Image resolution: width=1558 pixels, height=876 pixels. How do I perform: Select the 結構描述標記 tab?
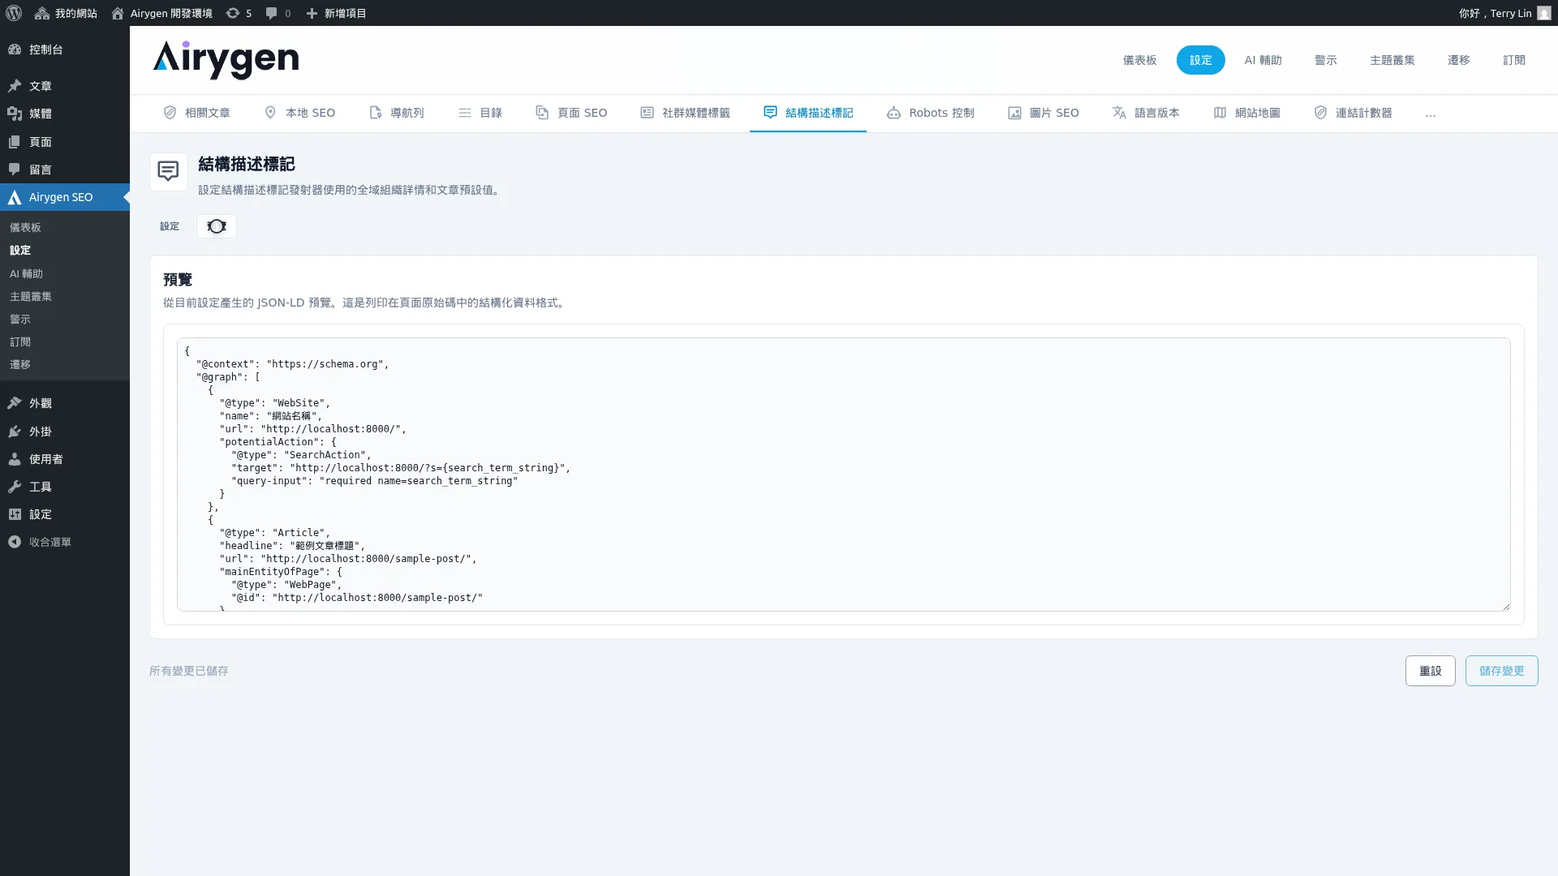point(808,113)
